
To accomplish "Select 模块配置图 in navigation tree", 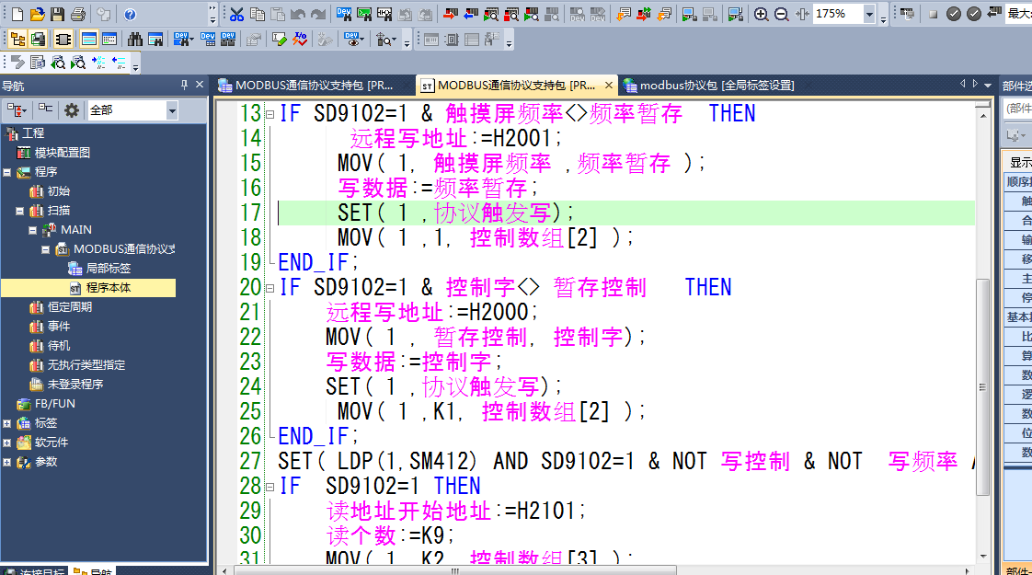I will click(x=62, y=153).
